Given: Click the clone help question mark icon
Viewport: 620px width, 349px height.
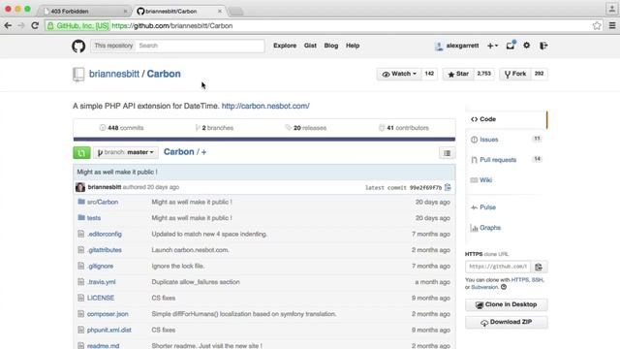Looking at the screenshot, I should click(x=504, y=287).
